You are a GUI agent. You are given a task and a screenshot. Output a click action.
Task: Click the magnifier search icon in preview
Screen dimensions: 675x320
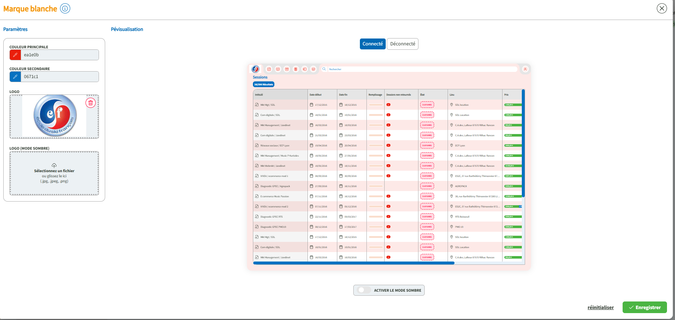point(324,69)
